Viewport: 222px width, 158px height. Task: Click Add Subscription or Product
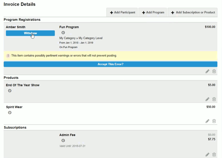192,12
